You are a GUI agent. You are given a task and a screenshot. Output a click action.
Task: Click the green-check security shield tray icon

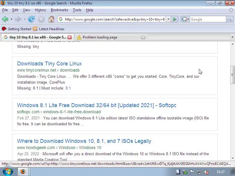click(185, 172)
